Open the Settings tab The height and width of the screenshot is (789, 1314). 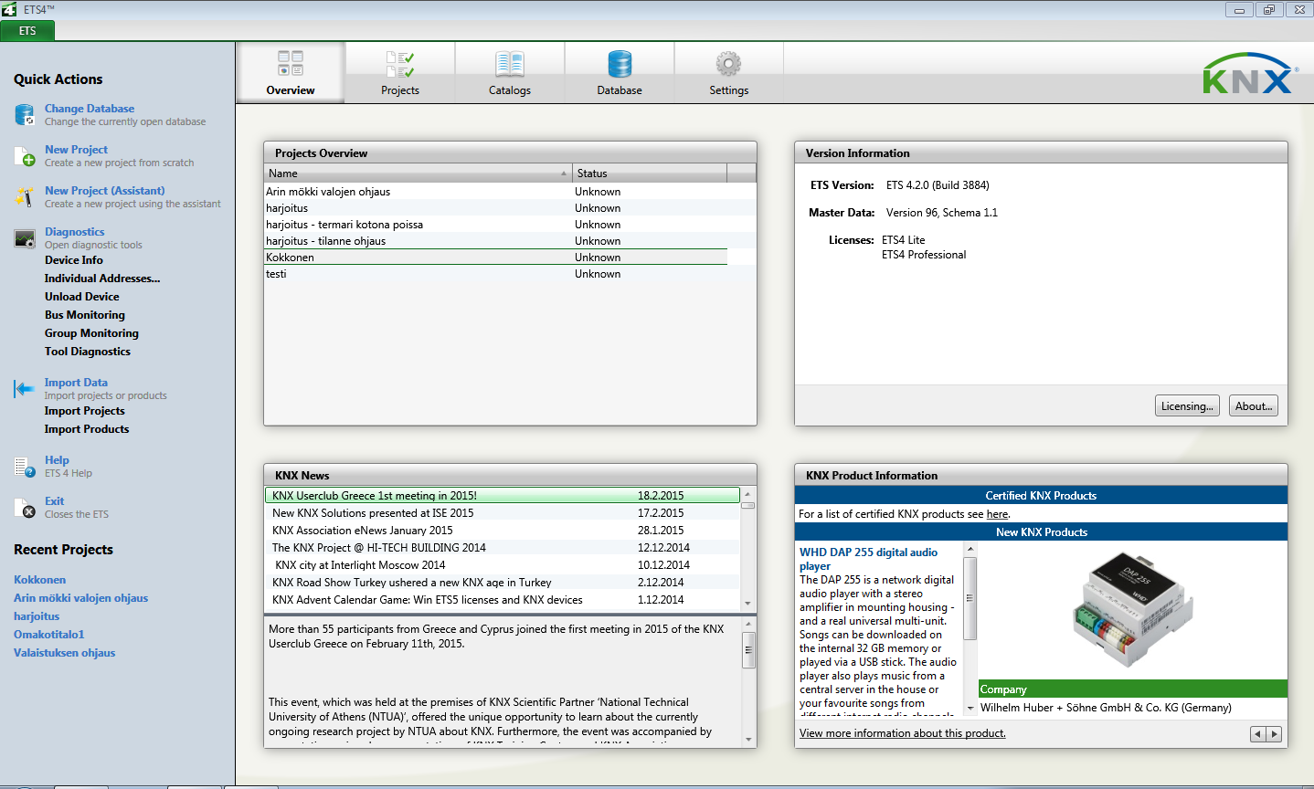click(729, 72)
